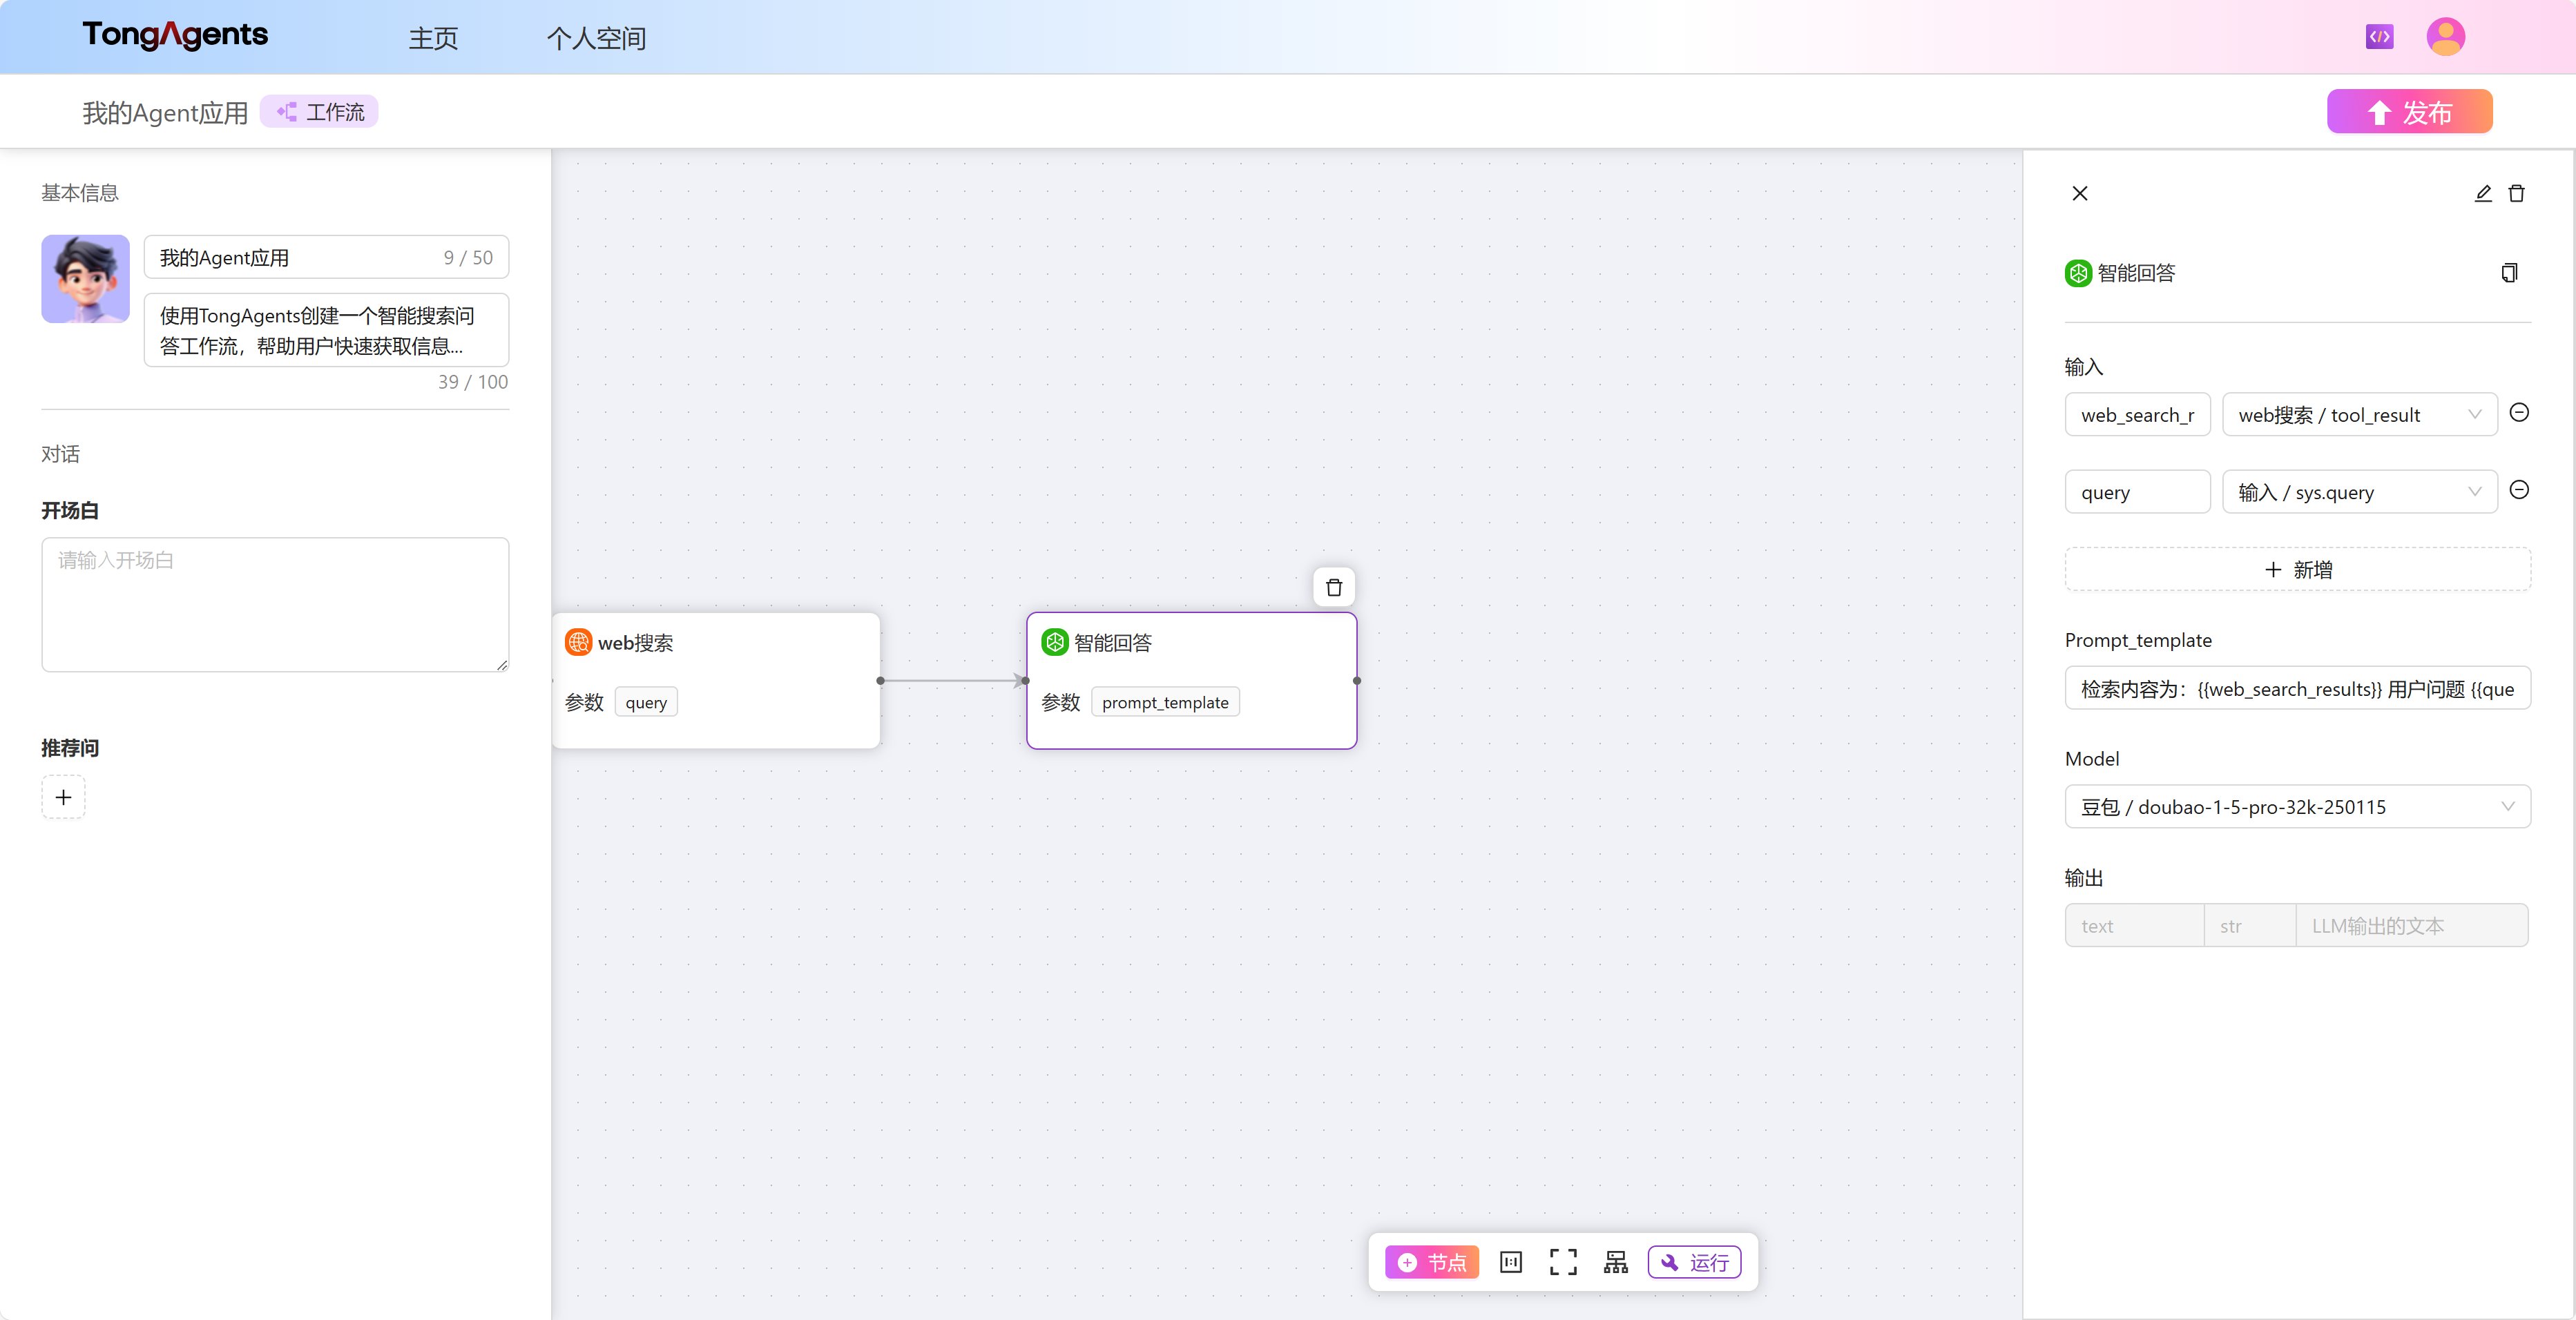Image resolution: width=2576 pixels, height=1320 pixels.
Task: Expand the Model doubao selection dropdown
Action: coord(2297,807)
